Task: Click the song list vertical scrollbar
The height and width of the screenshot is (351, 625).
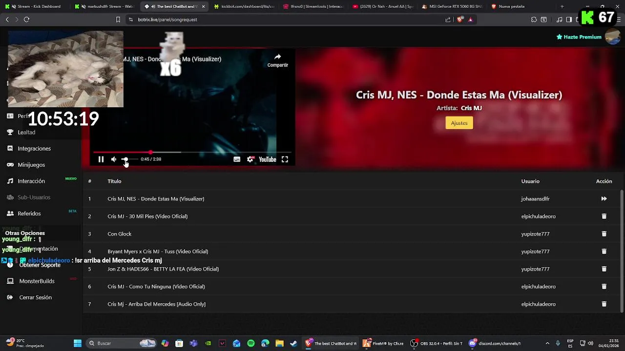Action: pyautogui.click(x=622, y=251)
